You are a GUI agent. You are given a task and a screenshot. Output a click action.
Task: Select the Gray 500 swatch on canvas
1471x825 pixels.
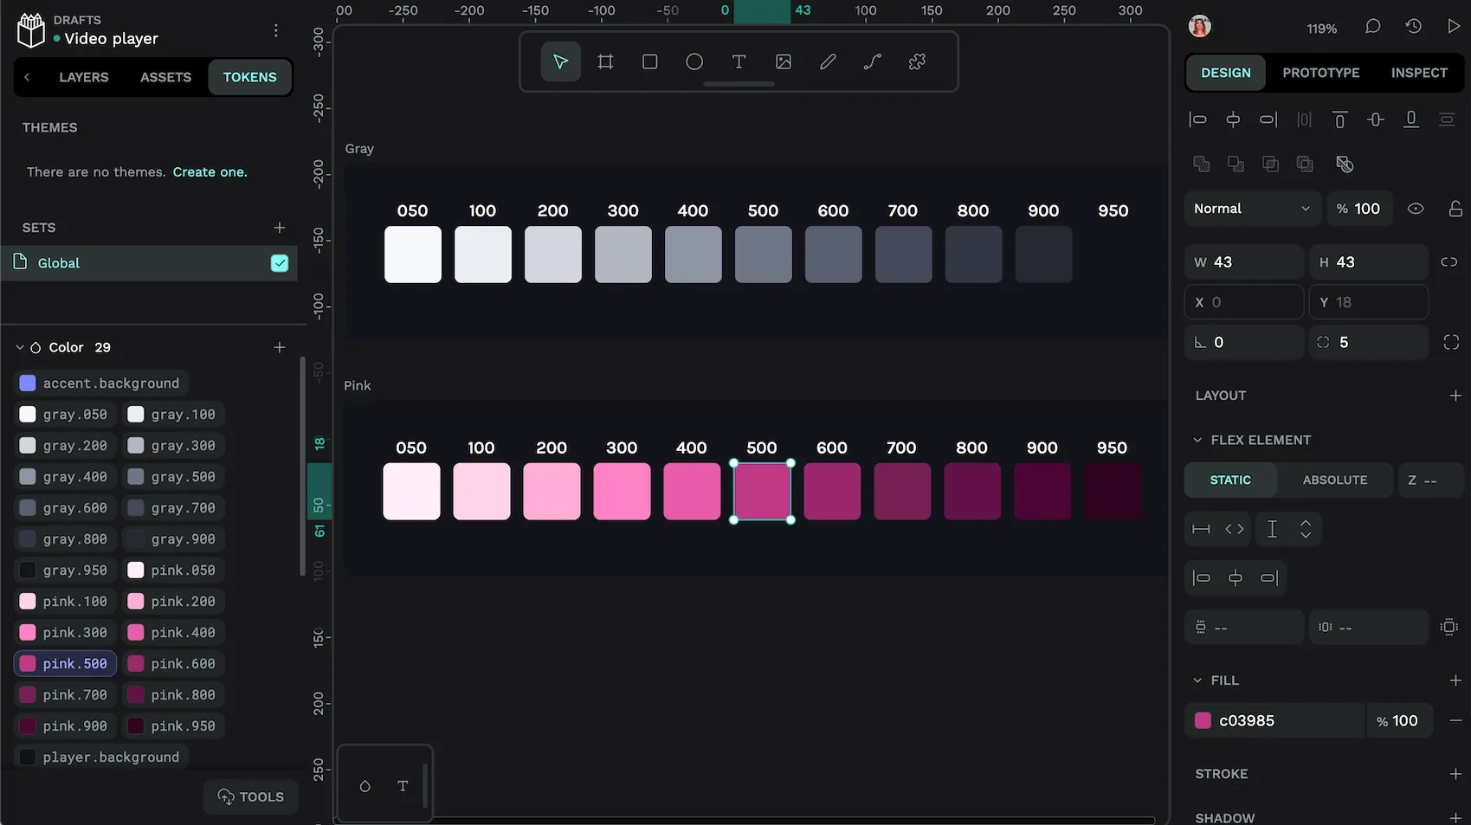763,255
